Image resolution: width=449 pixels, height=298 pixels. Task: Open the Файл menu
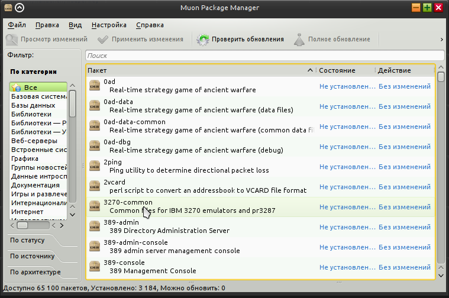click(x=17, y=25)
